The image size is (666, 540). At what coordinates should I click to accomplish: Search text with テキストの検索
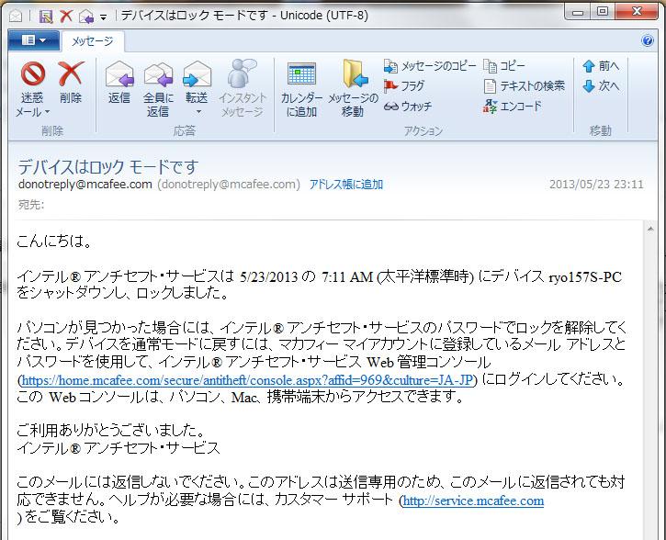525,86
